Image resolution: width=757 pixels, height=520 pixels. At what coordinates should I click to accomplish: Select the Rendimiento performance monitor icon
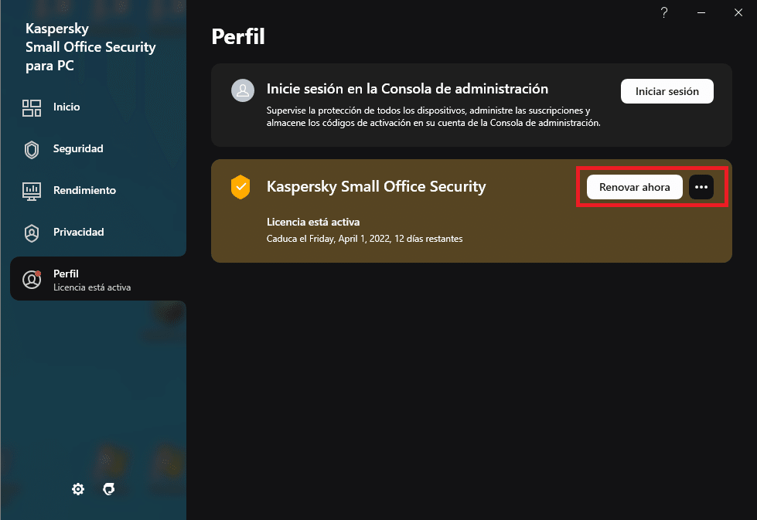tap(32, 191)
